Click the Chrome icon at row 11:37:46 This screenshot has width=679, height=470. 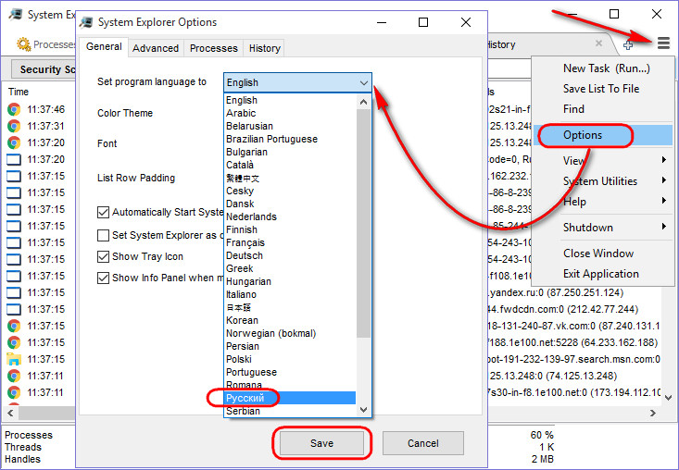[14, 109]
